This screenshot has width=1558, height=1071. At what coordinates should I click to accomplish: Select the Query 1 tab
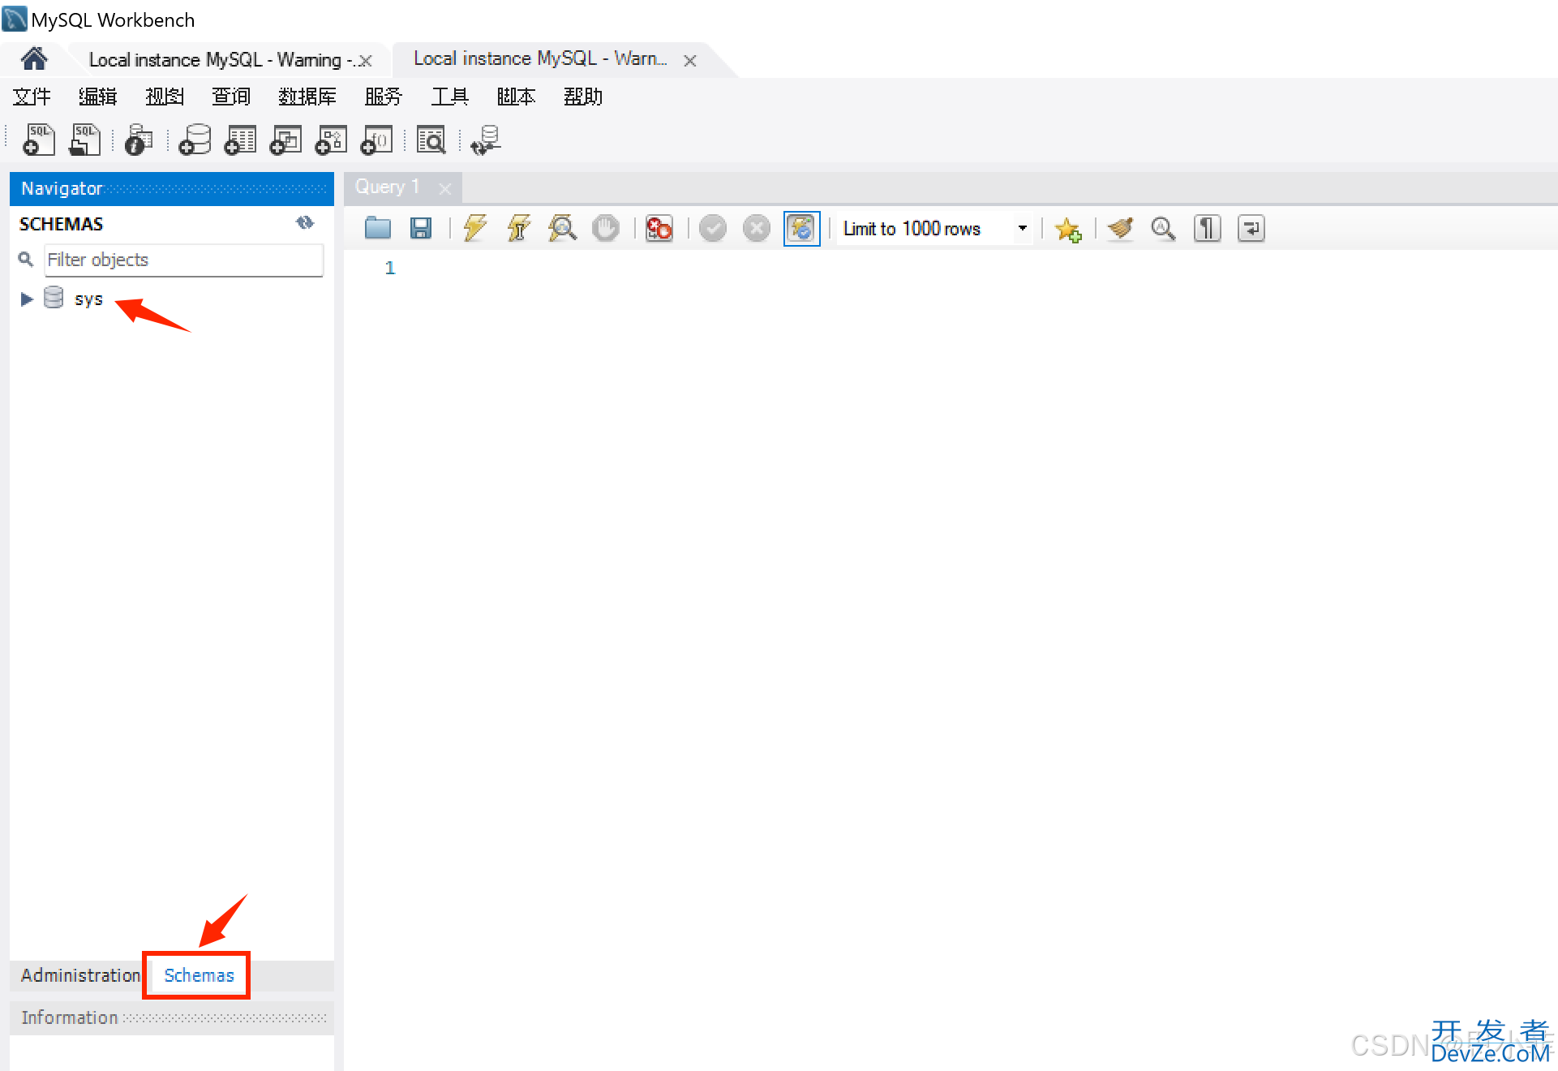pos(387,187)
